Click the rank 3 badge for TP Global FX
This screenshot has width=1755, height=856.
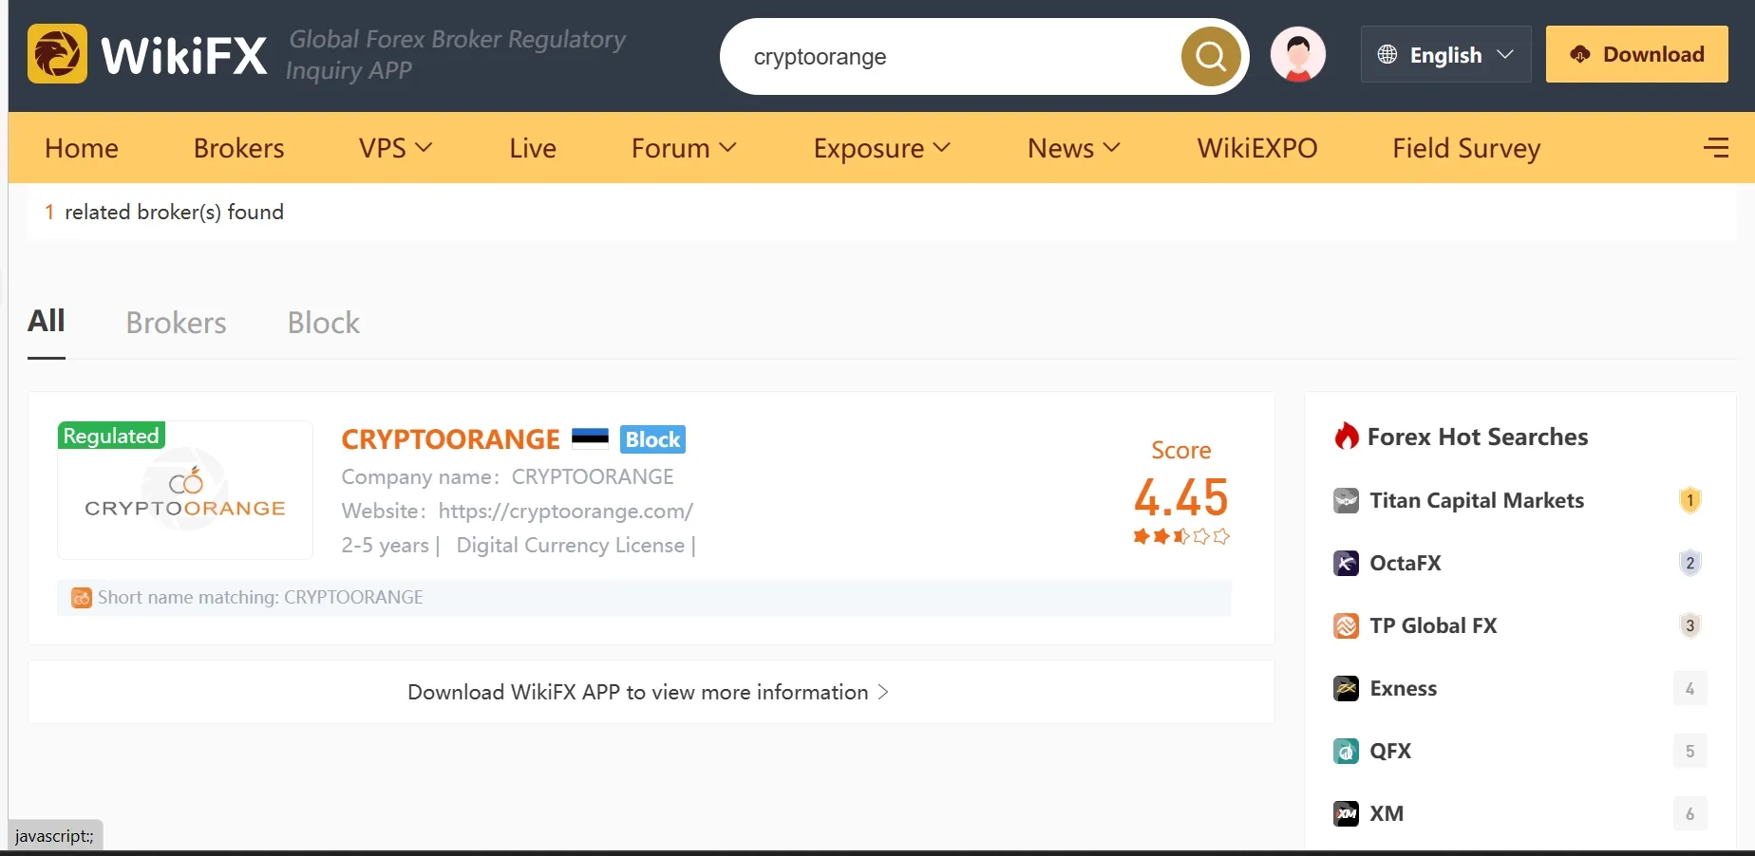[1689, 625]
